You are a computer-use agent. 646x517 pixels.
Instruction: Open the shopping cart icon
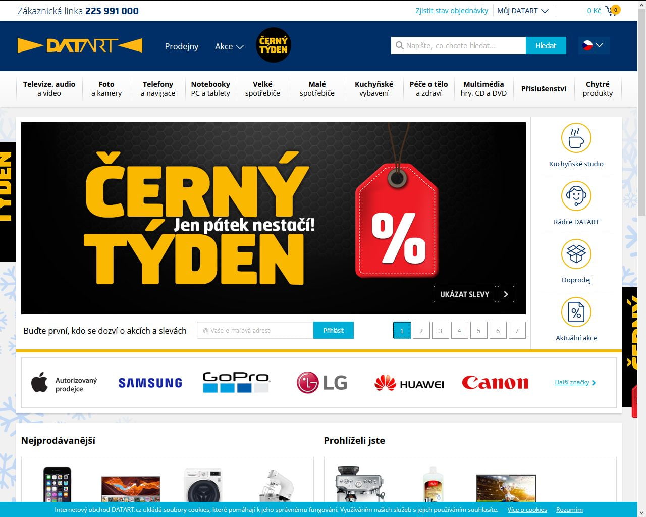click(x=612, y=11)
